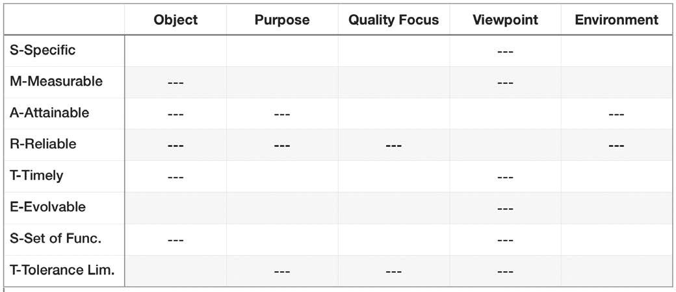This screenshot has height=292, width=676.
Task: Select the Viewpoint column header
Action: [505, 20]
